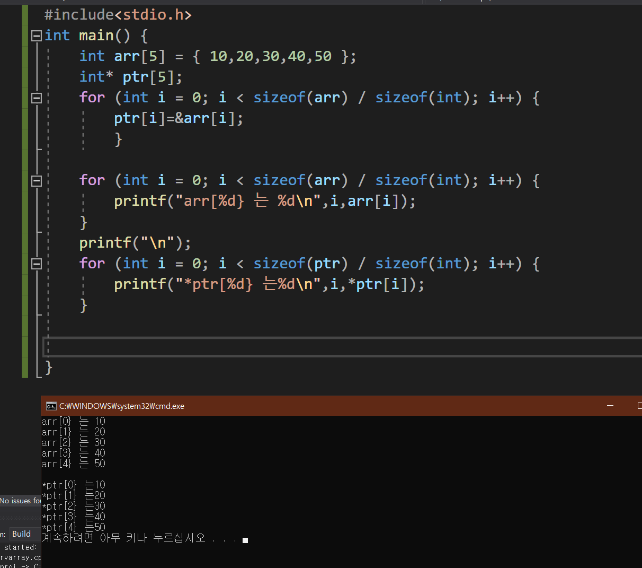The image size is (642, 568).
Task: Minimize the cmd.exe console window
Action: [x=610, y=406]
